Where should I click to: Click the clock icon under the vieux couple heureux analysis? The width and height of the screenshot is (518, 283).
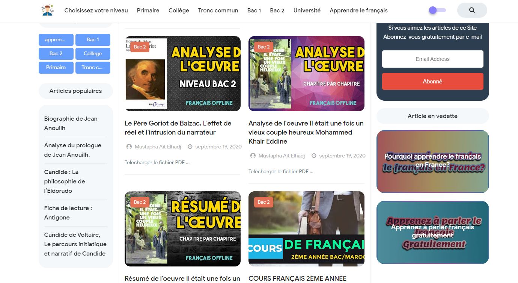(314, 156)
